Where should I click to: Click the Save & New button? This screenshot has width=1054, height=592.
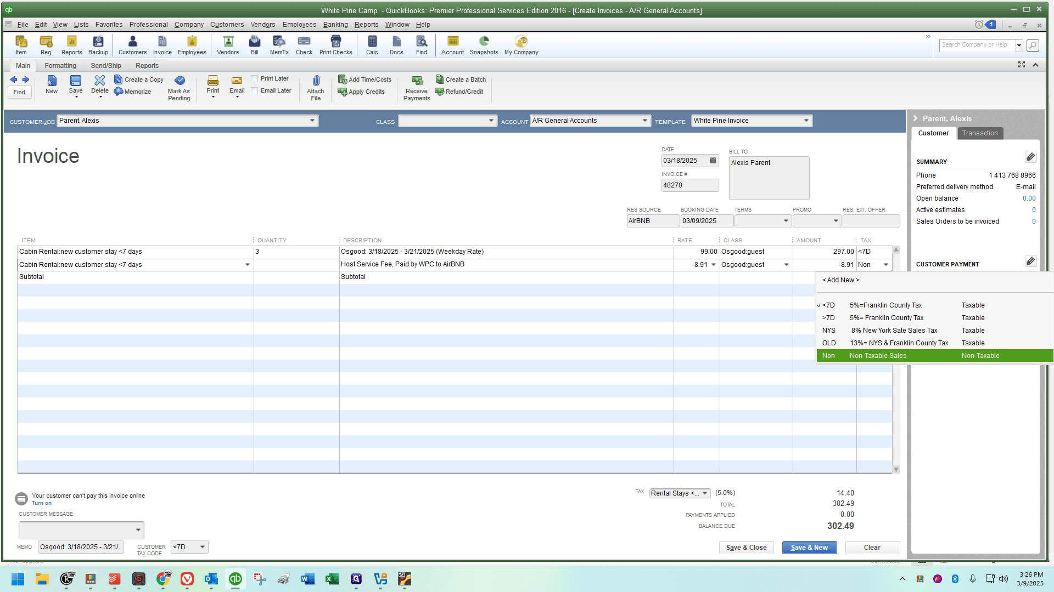click(809, 548)
